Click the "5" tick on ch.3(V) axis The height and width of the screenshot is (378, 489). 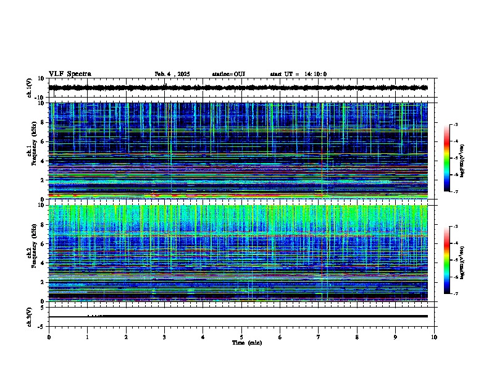tap(43, 307)
